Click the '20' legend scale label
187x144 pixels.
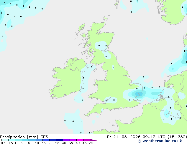pos(50,143)
